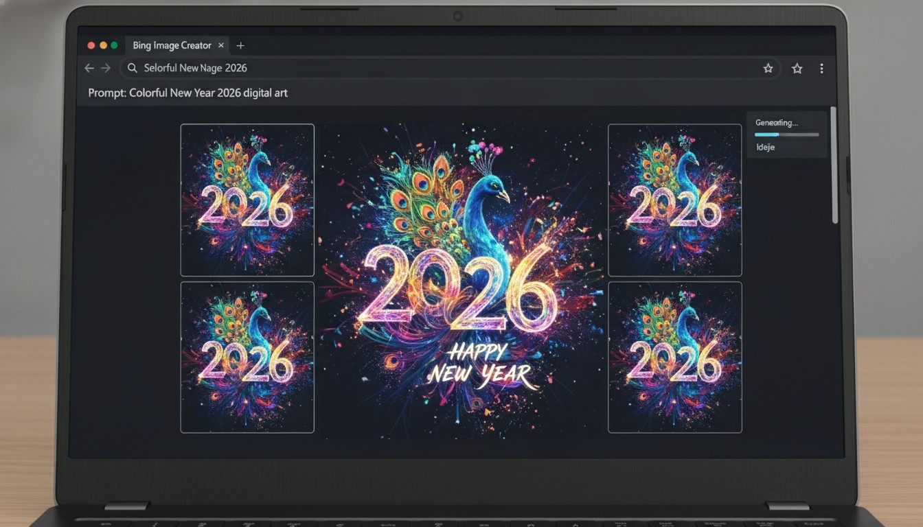Click the back navigation arrow
923x527 pixels.
point(89,68)
